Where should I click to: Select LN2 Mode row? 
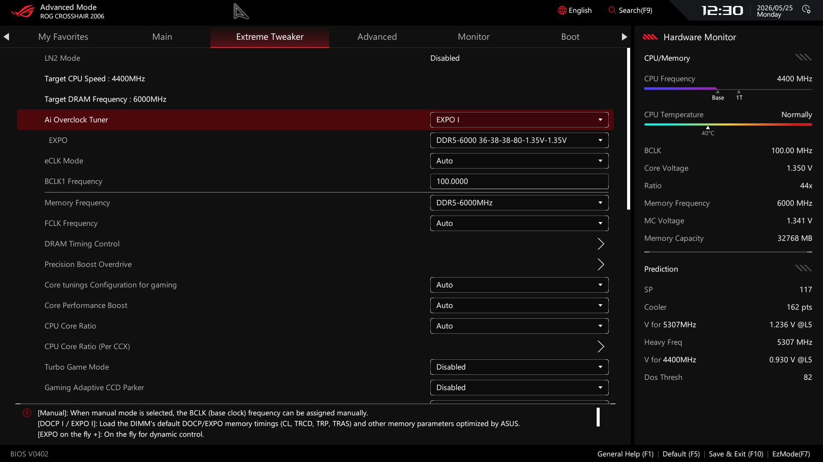pyautogui.click(x=315, y=58)
